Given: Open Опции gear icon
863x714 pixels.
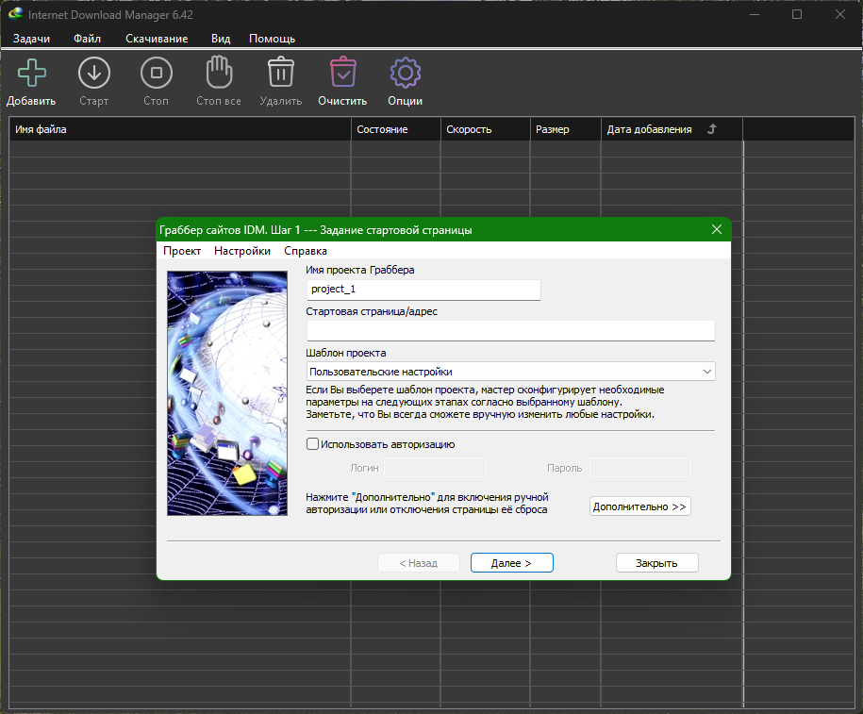Looking at the screenshot, I should pos(405,73).
